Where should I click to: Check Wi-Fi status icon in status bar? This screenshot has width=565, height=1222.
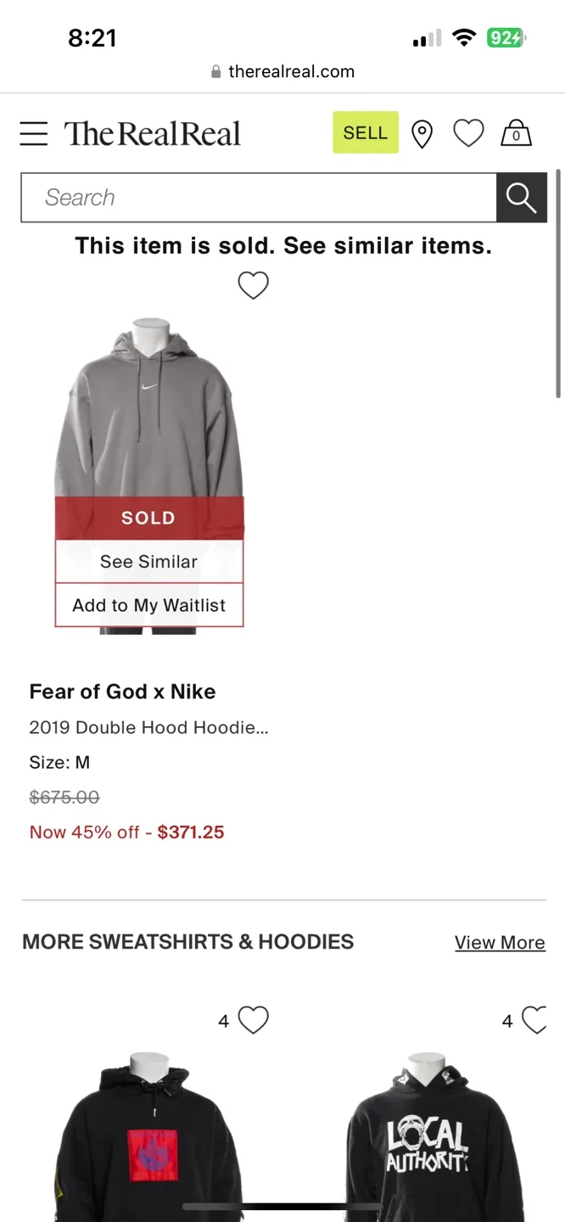click(464, 36)
